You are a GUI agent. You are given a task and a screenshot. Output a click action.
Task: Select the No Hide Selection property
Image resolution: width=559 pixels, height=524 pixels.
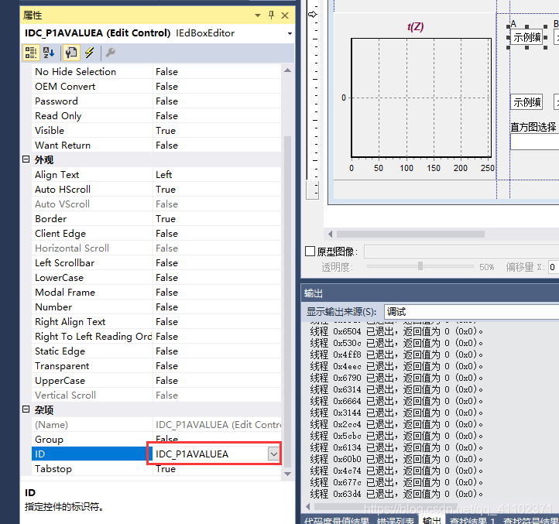(x=156, y=72)
